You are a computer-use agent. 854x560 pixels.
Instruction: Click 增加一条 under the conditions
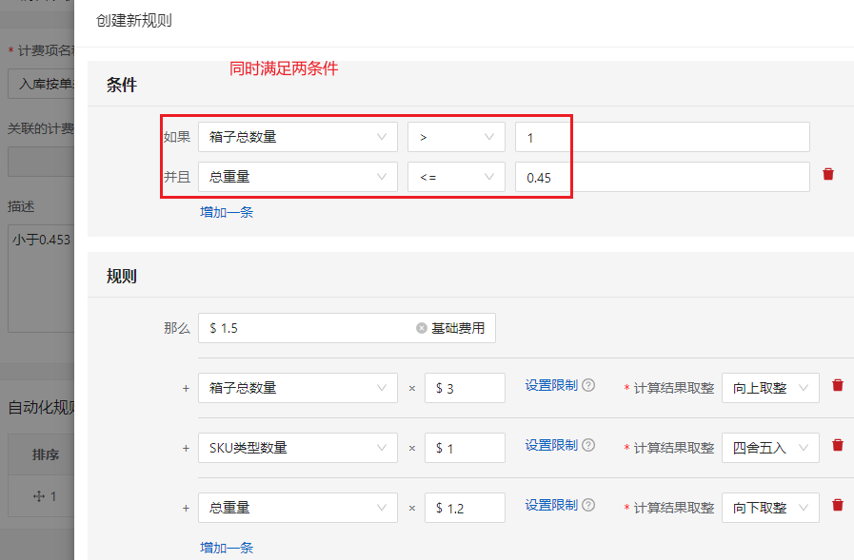point(227,212)
